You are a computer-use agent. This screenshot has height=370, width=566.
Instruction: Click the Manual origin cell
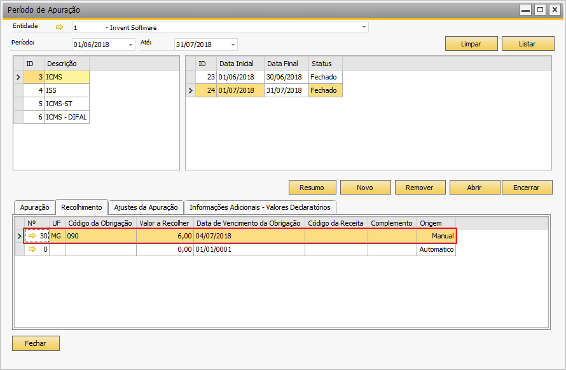436,236
